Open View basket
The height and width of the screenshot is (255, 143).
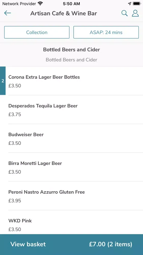pos(28,244)
